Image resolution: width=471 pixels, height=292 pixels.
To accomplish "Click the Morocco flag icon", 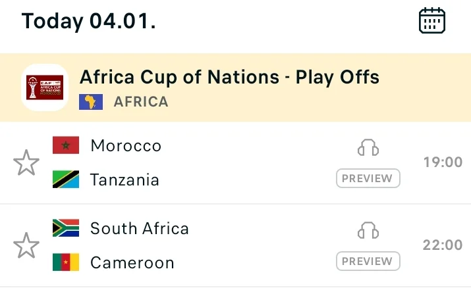I will click(x=66, y=145).
